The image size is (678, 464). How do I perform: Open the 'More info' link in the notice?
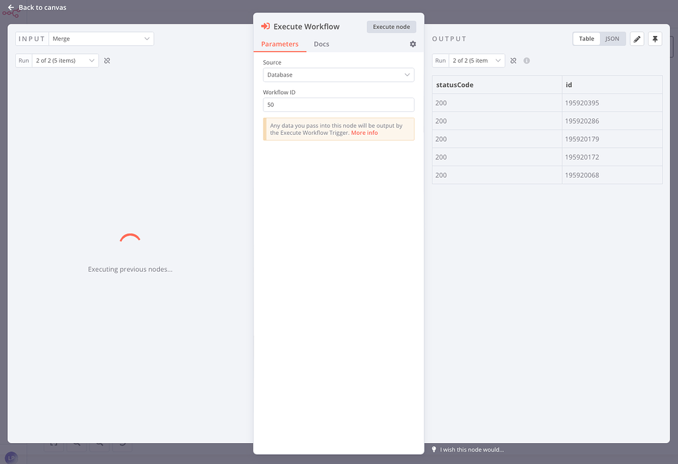coord(365,133)
